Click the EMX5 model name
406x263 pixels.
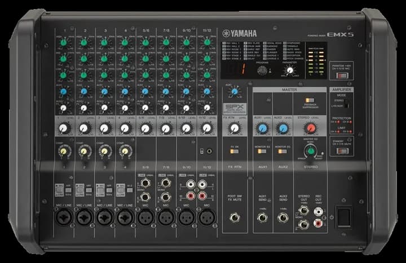pyautogui.click(x=340, y=34)
